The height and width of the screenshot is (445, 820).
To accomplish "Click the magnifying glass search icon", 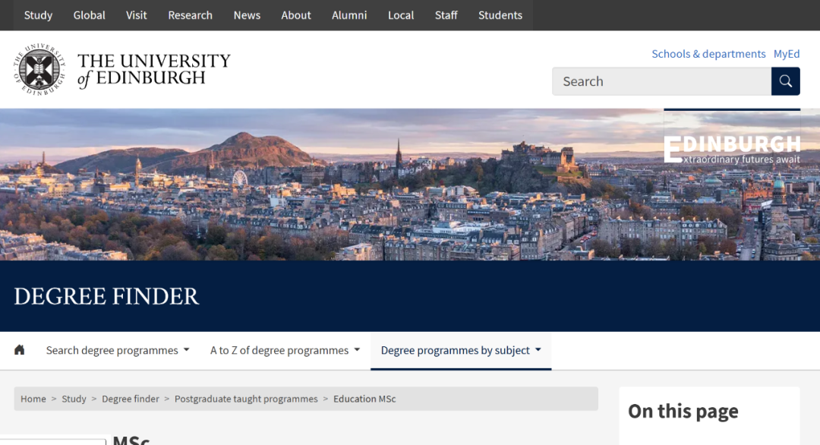I will 785,81.
